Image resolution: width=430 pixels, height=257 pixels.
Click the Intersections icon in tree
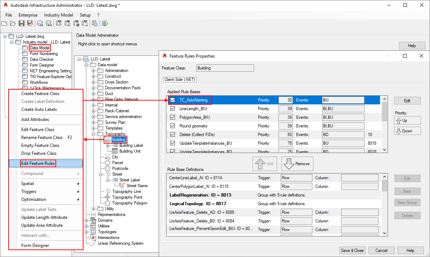tap(93, 238)
